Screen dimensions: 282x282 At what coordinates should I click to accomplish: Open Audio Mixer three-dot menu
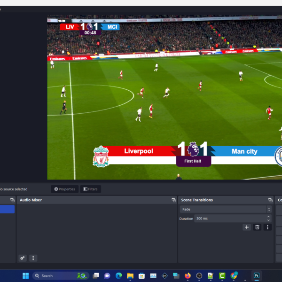click(x=33, y=258)
